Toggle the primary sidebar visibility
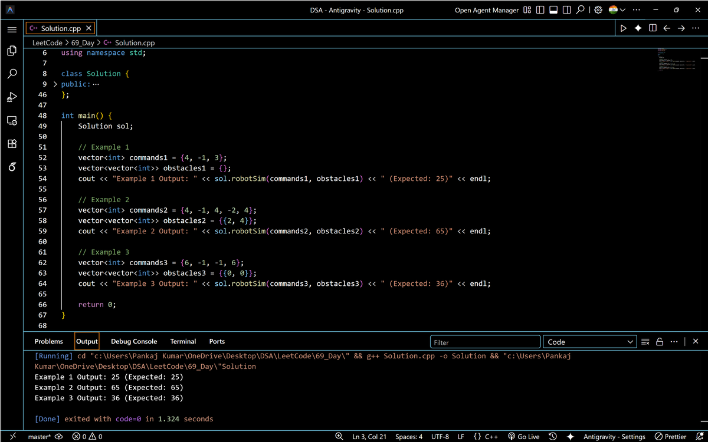The image size is (708, 442). pyautogui.click(x=540, y=10)
